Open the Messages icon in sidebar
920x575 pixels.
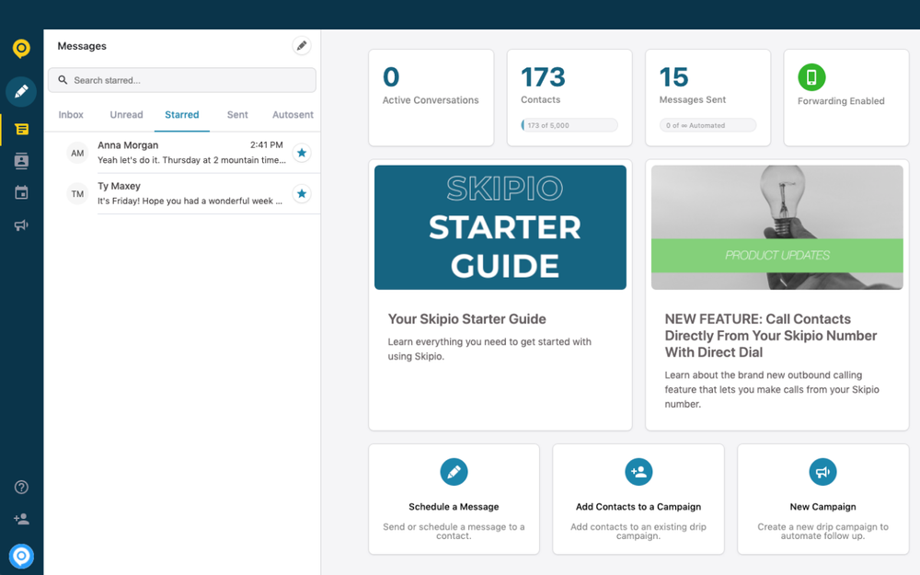(x=22, y=129)
